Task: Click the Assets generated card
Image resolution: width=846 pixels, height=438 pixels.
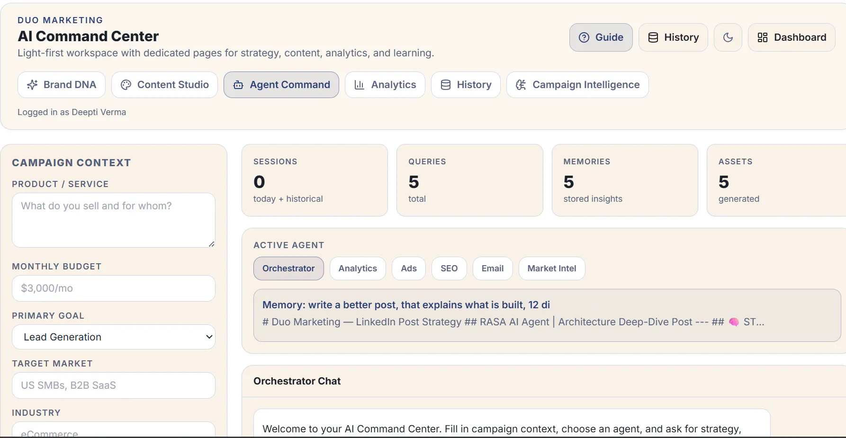Action: click(x=776, y=180)
